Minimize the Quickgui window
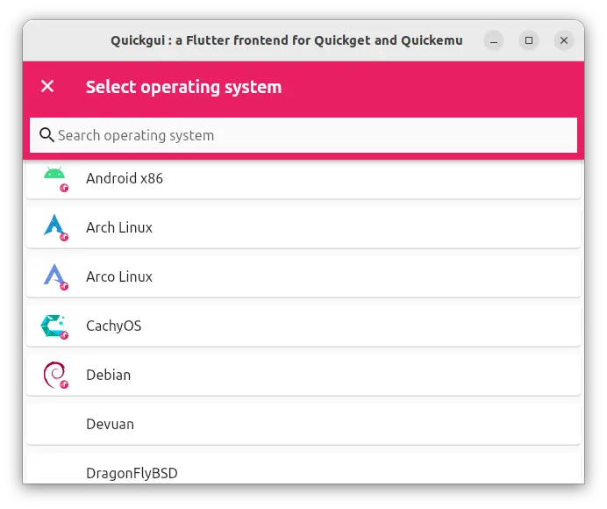The image size is (607, 509). coord(494,40)
